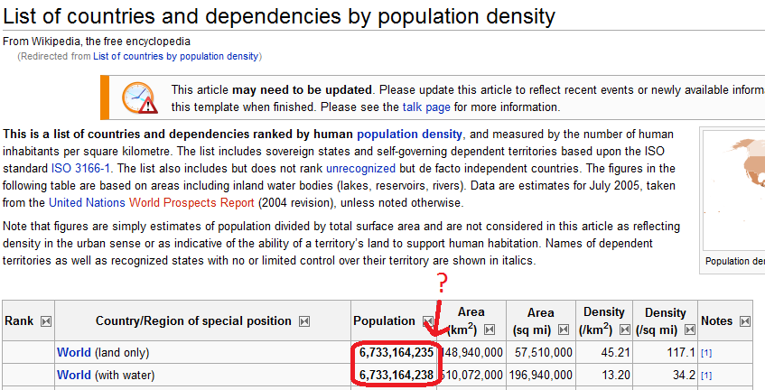Open the United Nations link

pos(87,202)
